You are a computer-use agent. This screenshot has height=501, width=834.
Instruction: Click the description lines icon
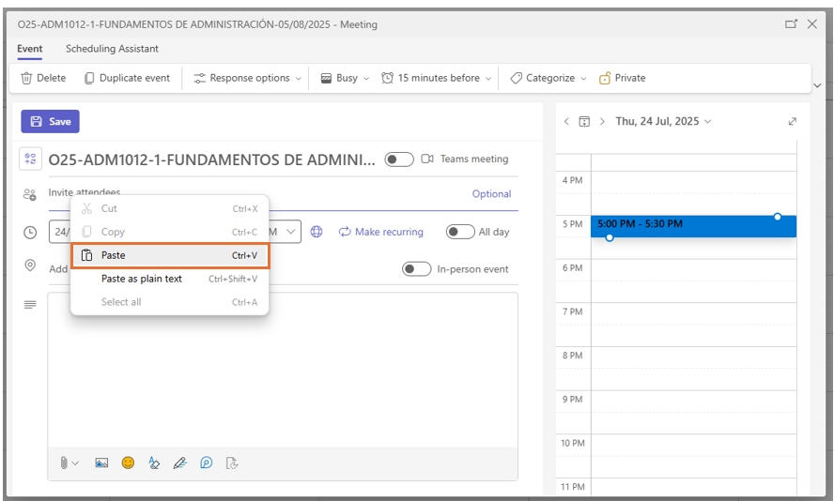tap(30, 305)
